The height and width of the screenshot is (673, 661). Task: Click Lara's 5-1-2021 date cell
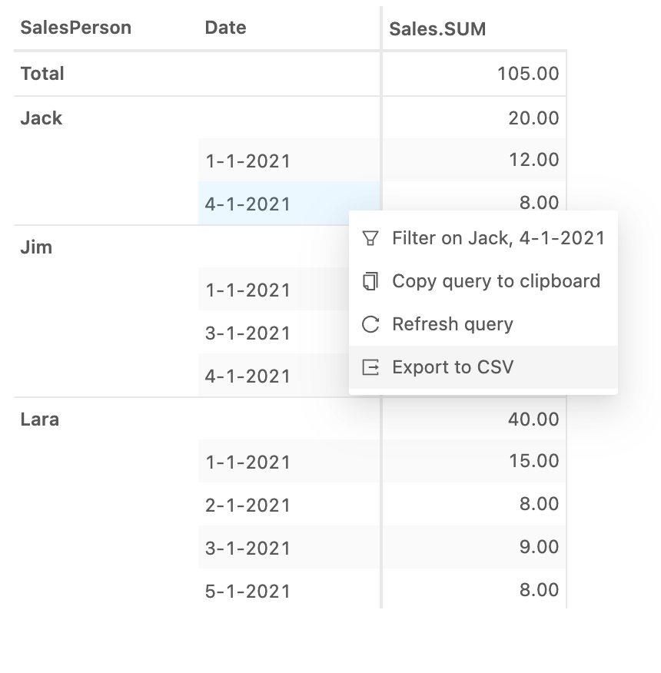[x=289, y=590]
